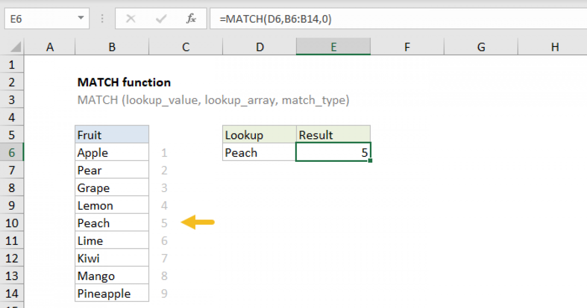Click index number 4 beside Lemon
Screen dimensions: 587x308
pyautogui.click(x=164, y=206)
